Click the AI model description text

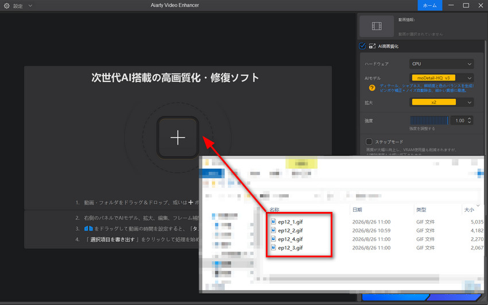click(427, 88)
